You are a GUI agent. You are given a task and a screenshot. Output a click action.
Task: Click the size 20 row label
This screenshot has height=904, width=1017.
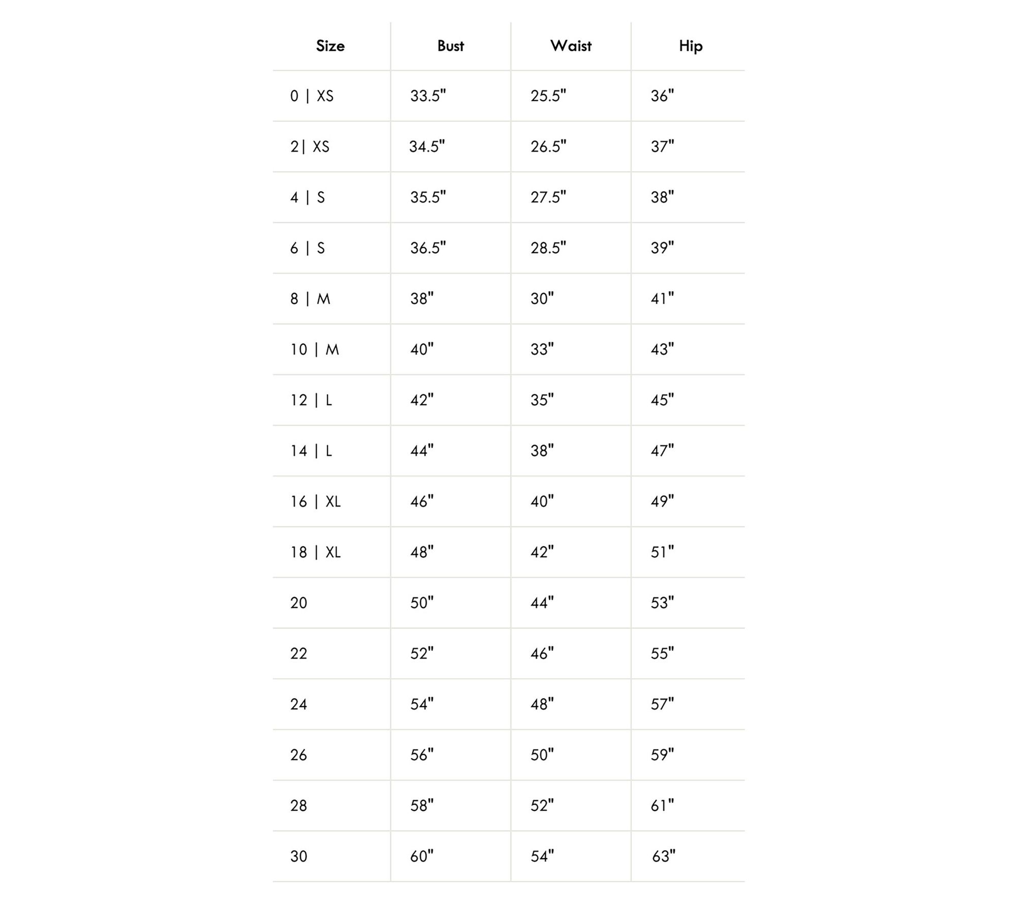click(299, 603)
